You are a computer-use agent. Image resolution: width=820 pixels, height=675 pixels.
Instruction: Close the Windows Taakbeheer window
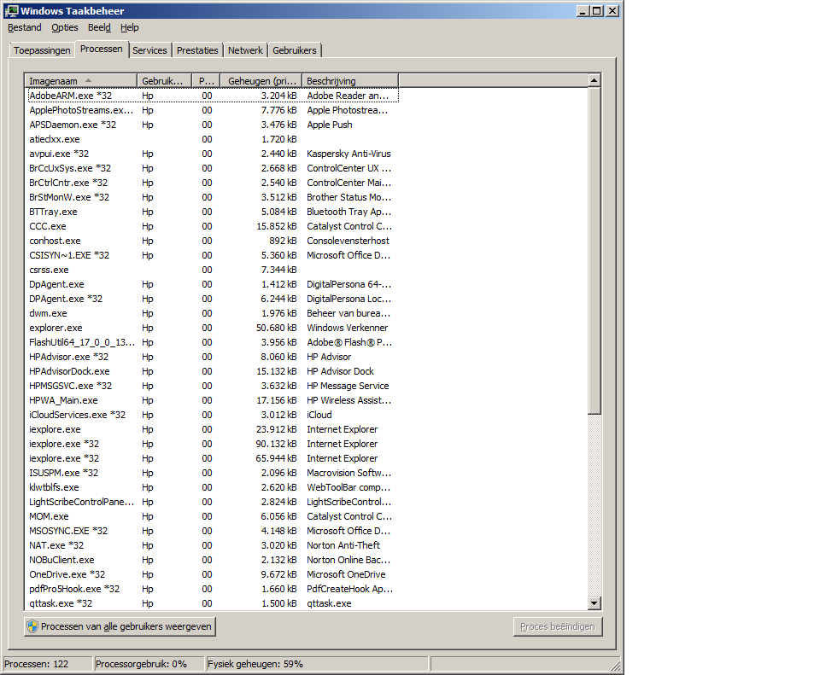[x=612, y=11]
